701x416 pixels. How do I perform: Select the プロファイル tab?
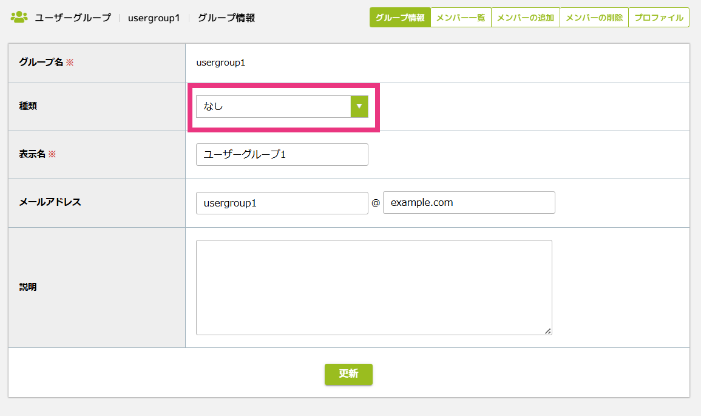[659, 18]
